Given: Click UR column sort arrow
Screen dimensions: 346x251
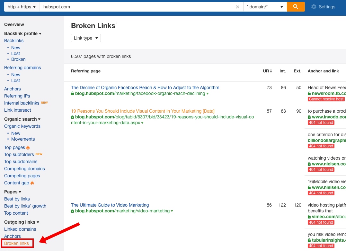Looking at the screenshot, I should pyautogui.click(x=271, y=71).
